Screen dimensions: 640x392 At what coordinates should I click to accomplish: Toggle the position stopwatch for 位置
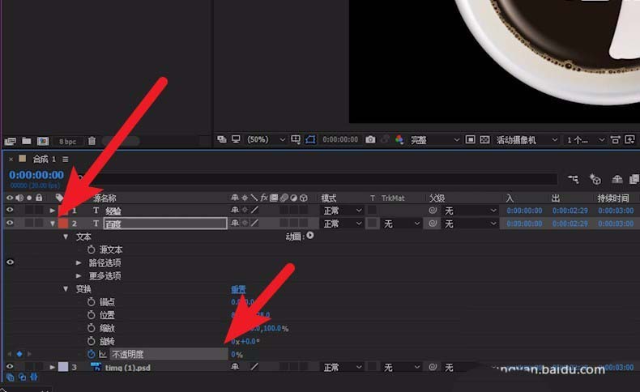(91, 315)
